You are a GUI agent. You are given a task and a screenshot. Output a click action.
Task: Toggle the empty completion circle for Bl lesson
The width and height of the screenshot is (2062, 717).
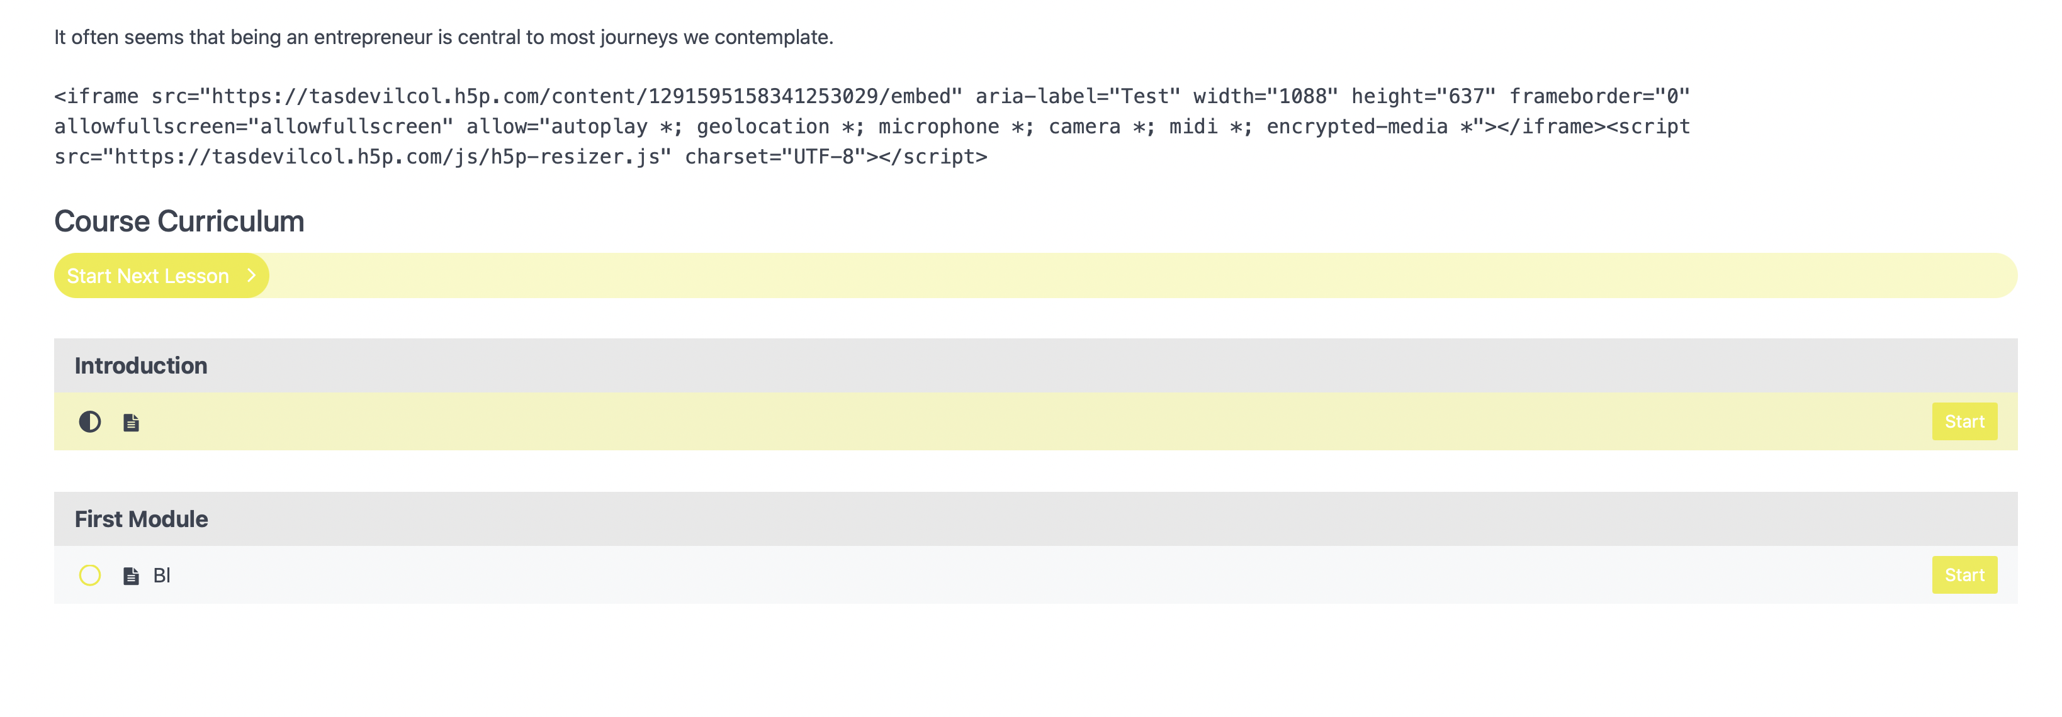(89, 575)
